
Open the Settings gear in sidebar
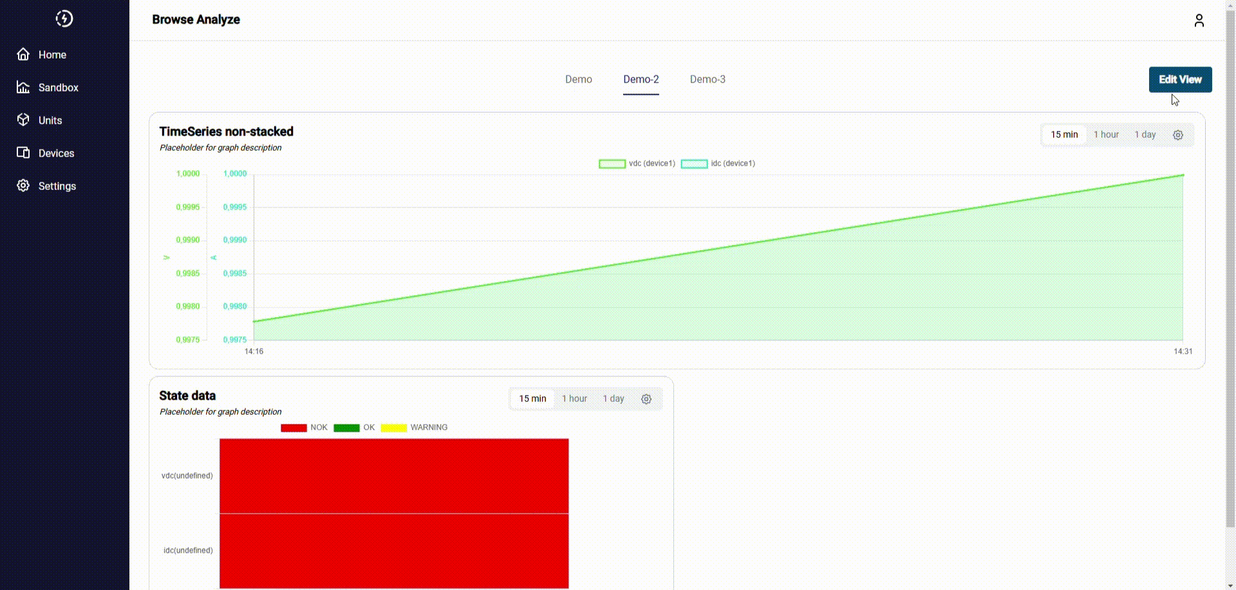pyautogui.click(x=23, y=186)
